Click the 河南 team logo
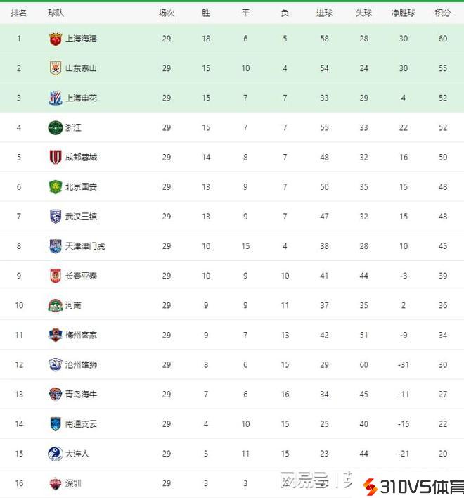This screenshot has height=498, width=464. click(x=56, y=305)
